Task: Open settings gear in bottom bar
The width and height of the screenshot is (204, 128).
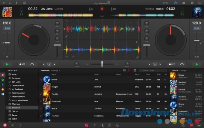Action: [20, 125]
